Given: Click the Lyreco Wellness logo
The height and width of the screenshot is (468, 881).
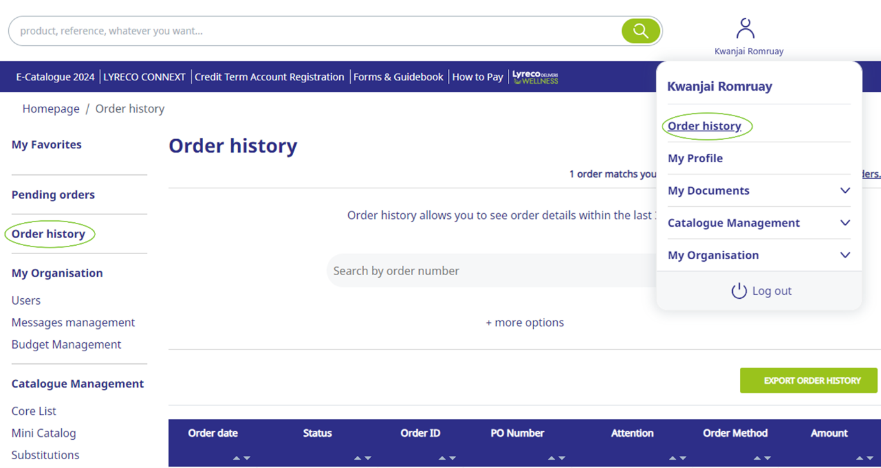Looking at the screenshot, I should coord(535,77).
